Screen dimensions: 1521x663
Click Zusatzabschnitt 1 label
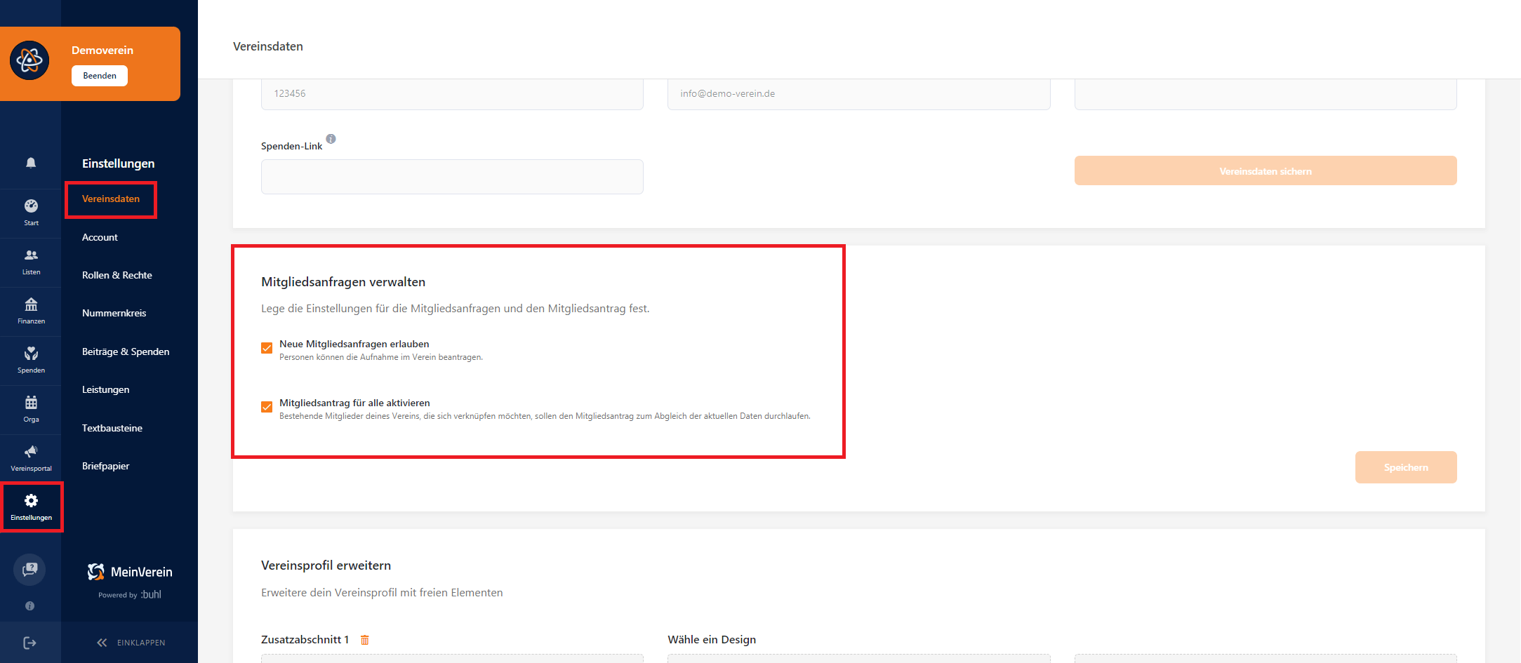click(x=305, y=640)
